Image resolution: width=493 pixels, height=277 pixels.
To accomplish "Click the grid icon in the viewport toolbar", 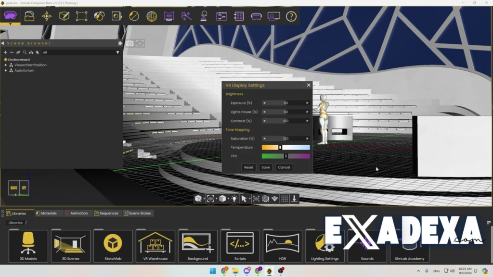I will click(x=284, y=198).
